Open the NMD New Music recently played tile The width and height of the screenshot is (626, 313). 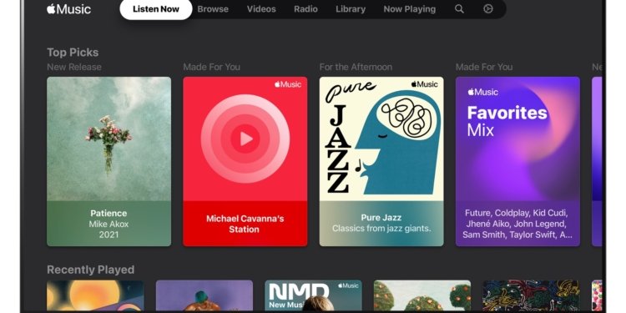coord(313,295)
